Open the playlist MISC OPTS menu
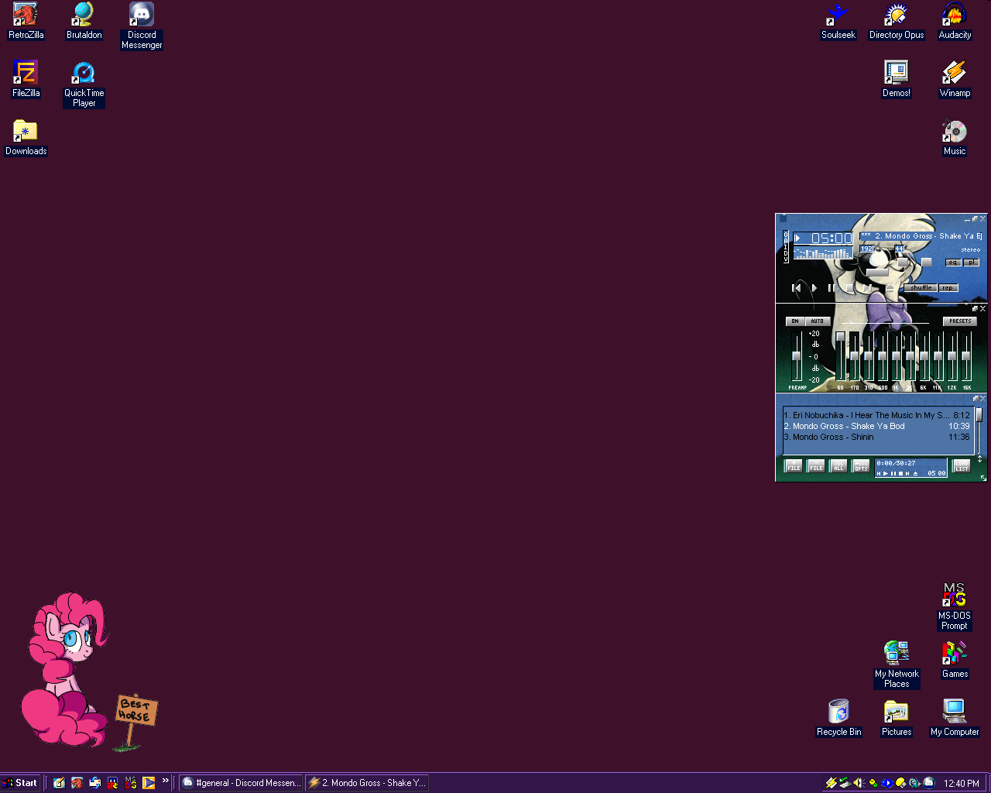Image resolution: width=991 pixels, height=793 pixels. pyautogui.click(x=861, y=466)
